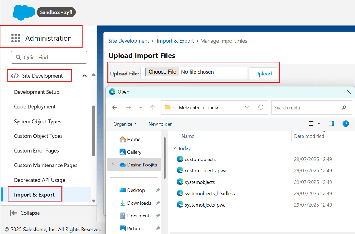Go up one folder level
Viewport: 355px width, 234px height.
click(153, 108)
